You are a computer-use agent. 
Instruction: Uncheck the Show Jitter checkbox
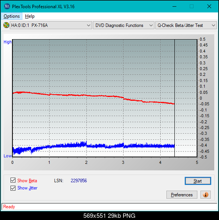[x=13, y=188]
